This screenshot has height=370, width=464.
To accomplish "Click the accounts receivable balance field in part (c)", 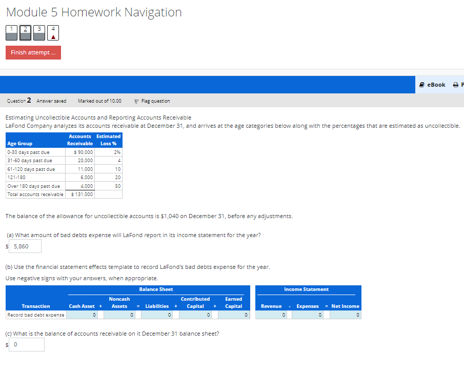I will [26, 344].
